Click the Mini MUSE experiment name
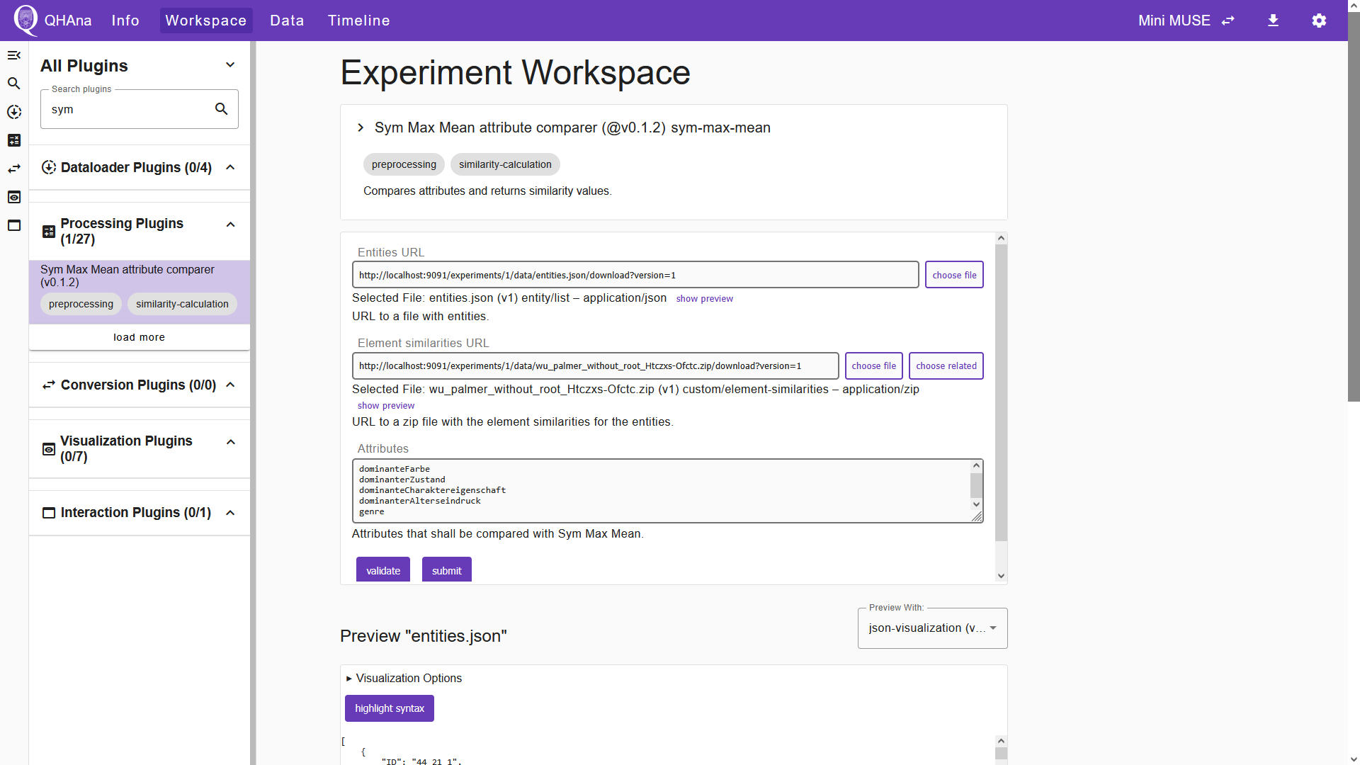Viewport: 1360px width, 765px height. tap(1174, 21)
